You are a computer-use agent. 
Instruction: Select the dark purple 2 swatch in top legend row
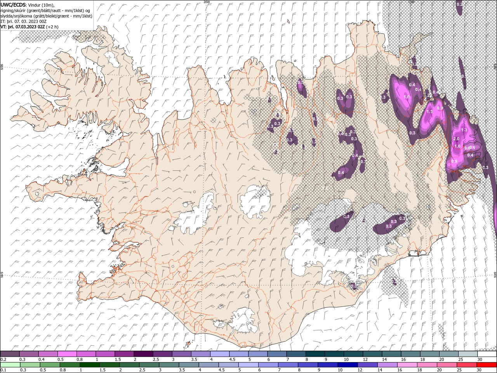(x=143, y=354)
